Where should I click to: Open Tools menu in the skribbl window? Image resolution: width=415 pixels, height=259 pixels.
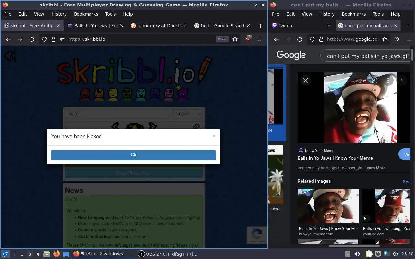coord(110,14)
